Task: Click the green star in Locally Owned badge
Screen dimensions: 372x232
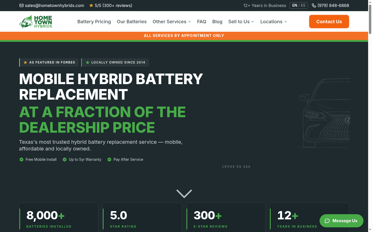Action: point(88,62)
